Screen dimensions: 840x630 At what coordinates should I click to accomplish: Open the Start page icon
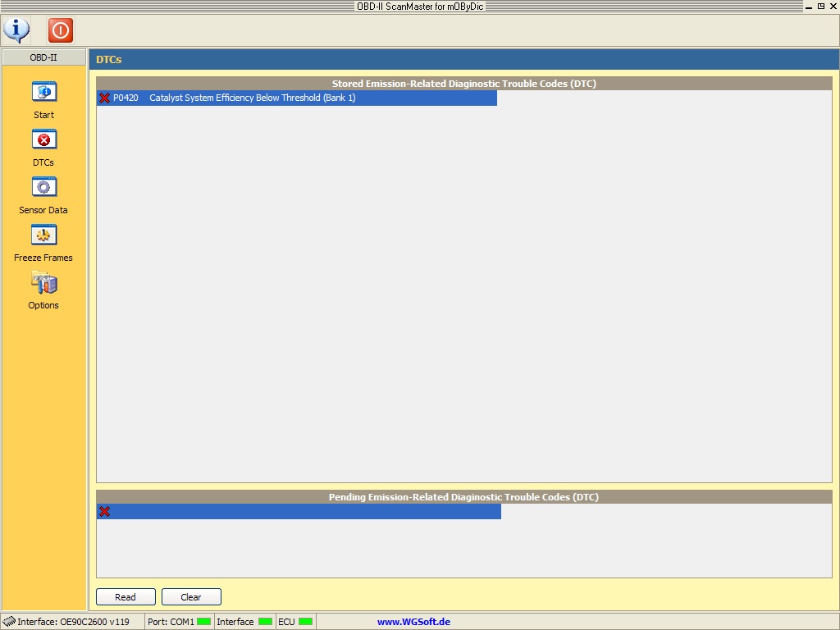tap(43, 92)
